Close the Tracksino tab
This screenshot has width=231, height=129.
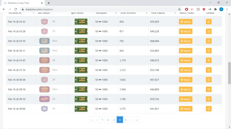42,3
